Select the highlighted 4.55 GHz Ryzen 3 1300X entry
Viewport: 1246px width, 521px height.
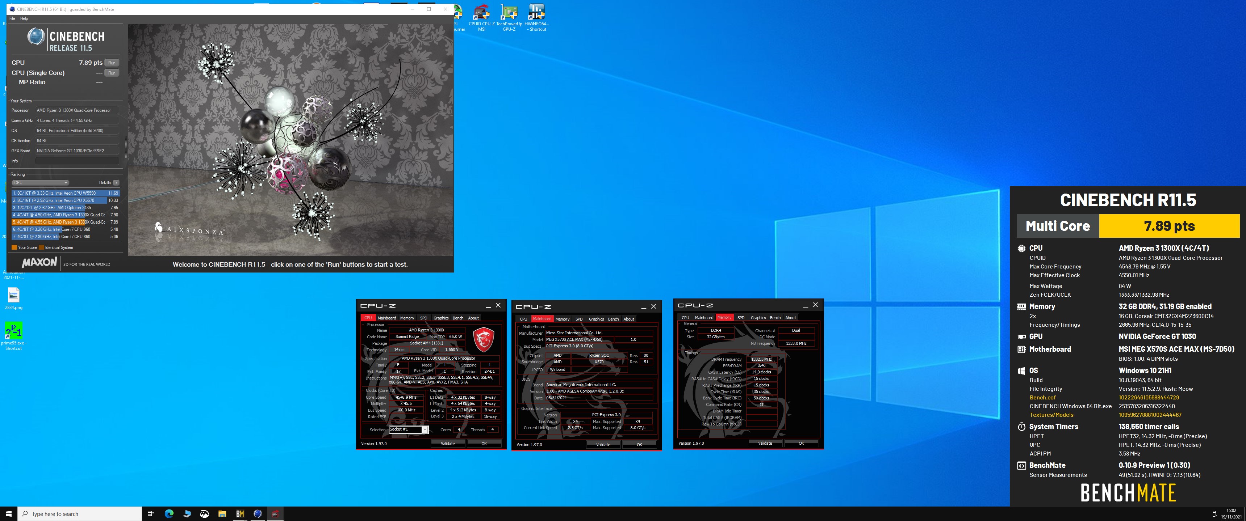(65, 222)
